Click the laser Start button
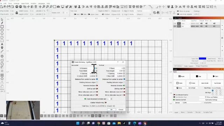Image resolution: width=224 pixels, height=126 pixels. [x=215, y=76]
